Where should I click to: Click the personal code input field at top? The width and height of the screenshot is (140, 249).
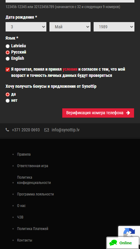click(x=70, y=1)
